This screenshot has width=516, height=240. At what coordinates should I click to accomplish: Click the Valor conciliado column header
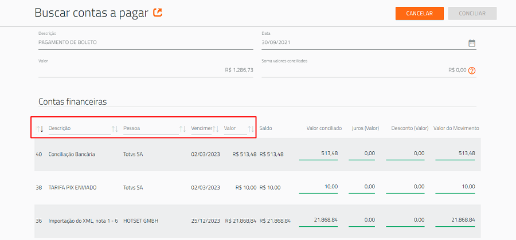pyautogui.click(x=324, y=128)
